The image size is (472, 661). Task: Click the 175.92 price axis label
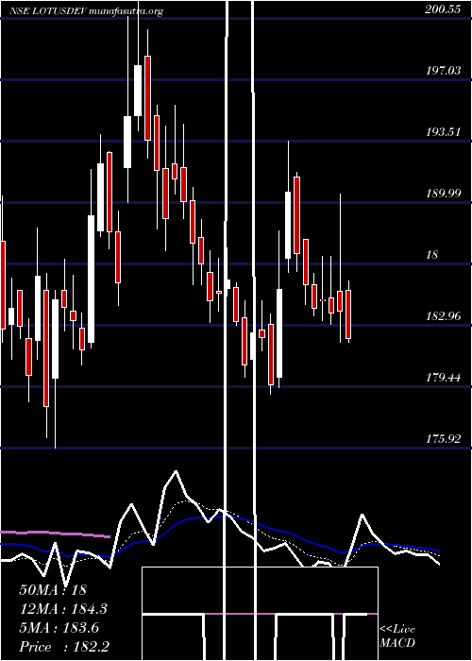[443, 439]
